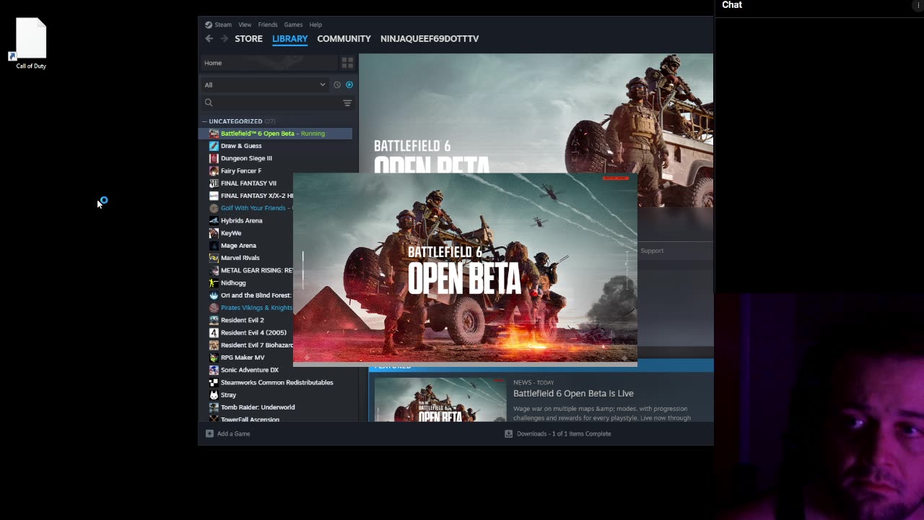Go forward with the right arrow
Image resolution: width=924 pixels, height=520 pixels.
pyautogui.click(x=224, y=39)
